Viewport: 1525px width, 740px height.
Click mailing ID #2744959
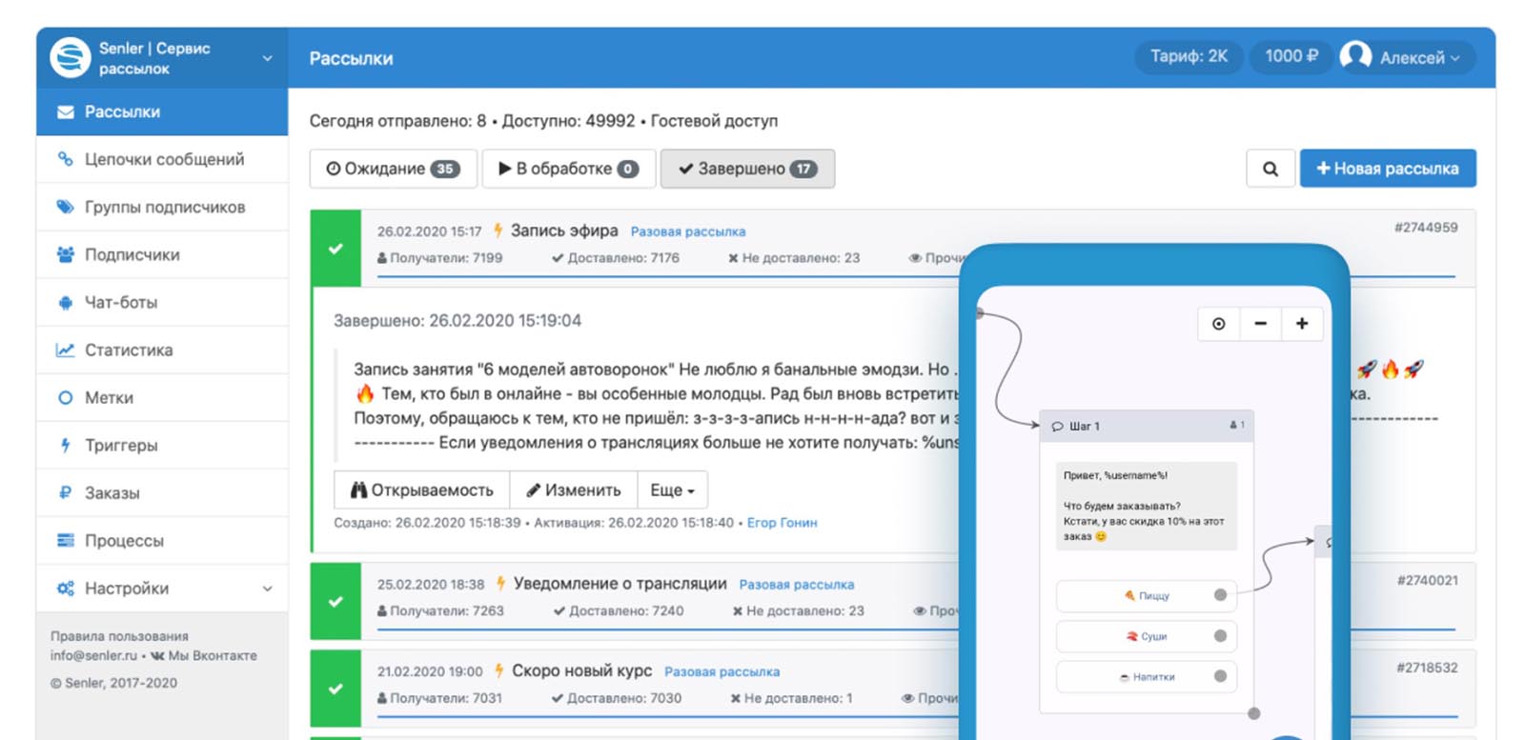[1426, 228]
